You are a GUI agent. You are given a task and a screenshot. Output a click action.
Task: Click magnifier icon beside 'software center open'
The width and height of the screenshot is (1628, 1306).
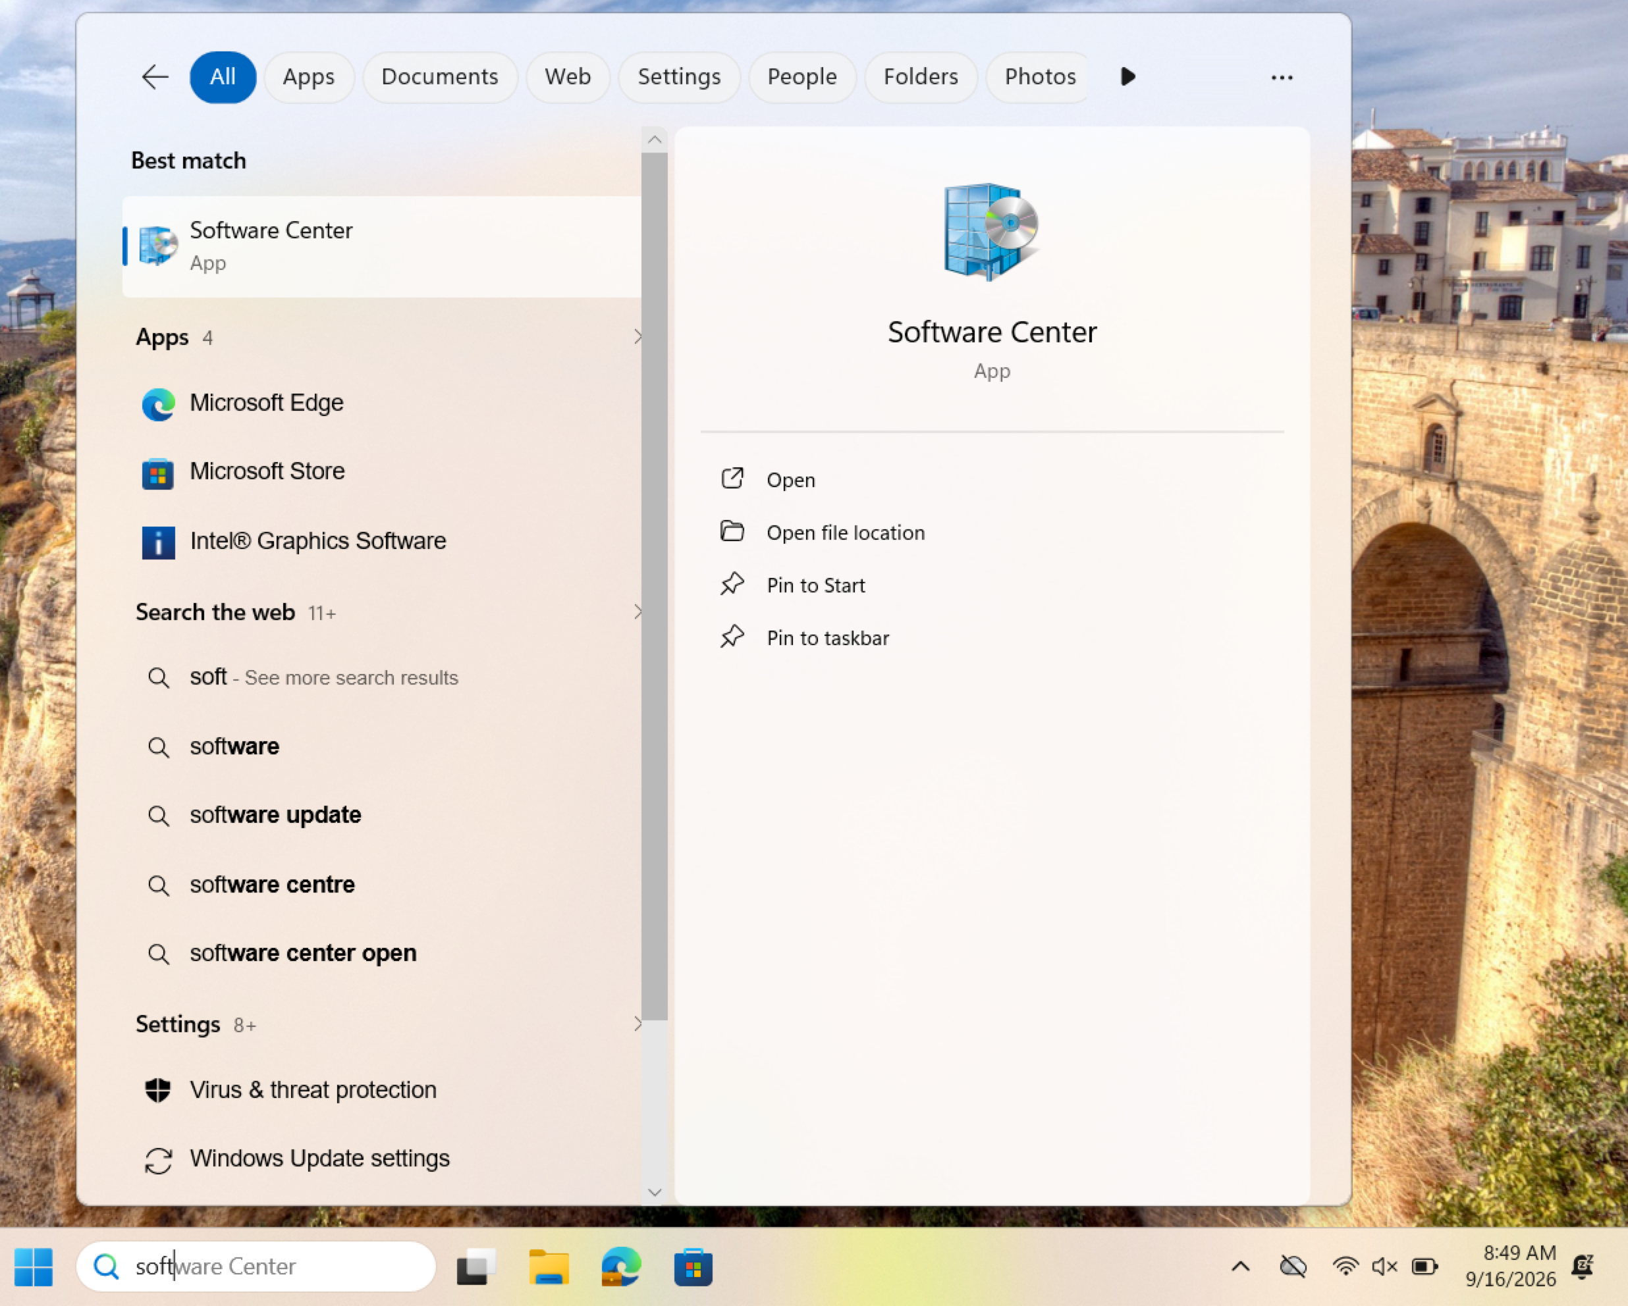tap(159, 954)
